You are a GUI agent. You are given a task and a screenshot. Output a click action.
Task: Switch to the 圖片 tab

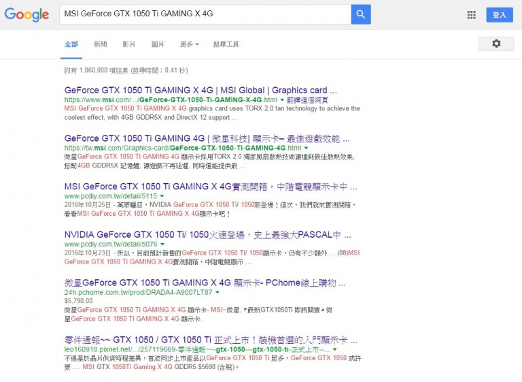(x=158, y=44)
